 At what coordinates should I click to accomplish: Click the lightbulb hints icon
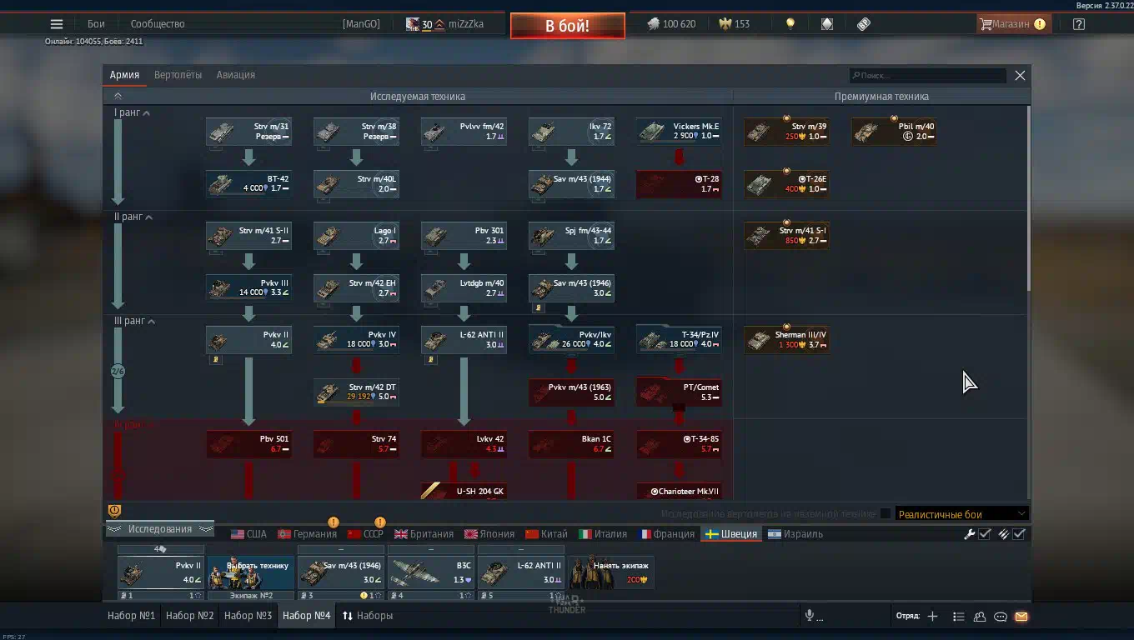click(x=790, y=24)
